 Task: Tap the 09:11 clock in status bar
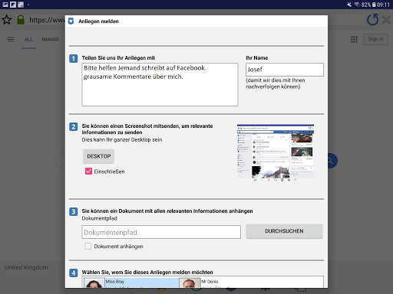[x=383, y=5]
